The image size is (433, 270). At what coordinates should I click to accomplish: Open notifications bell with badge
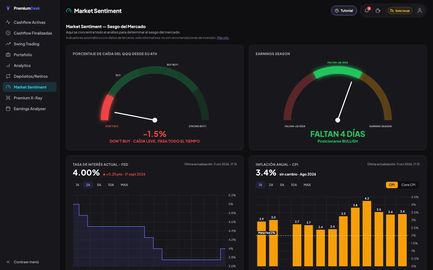(x=367, y=11)
